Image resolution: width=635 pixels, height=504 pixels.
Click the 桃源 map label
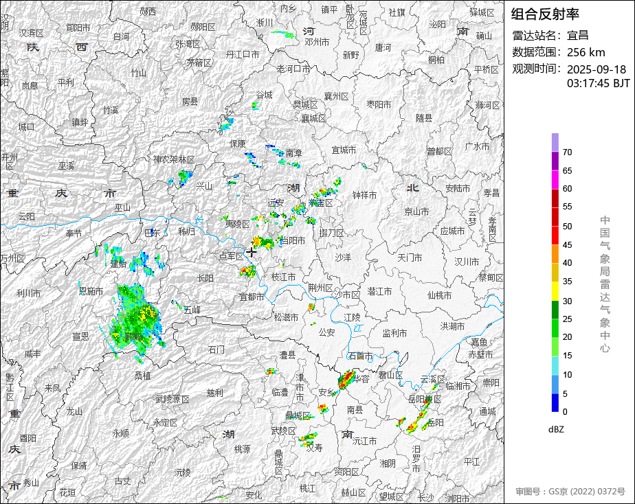[242, 449]
